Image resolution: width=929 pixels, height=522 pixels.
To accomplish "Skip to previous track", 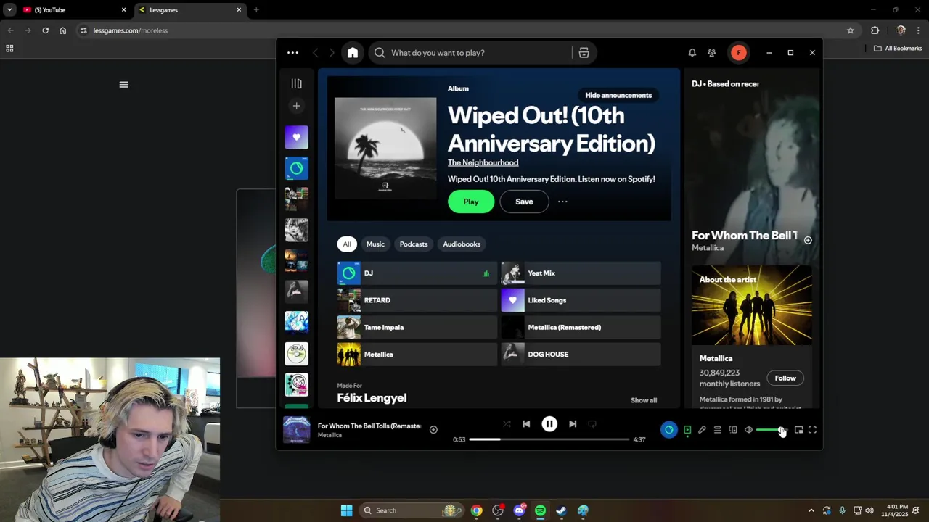I will click(x=526, y=424).
